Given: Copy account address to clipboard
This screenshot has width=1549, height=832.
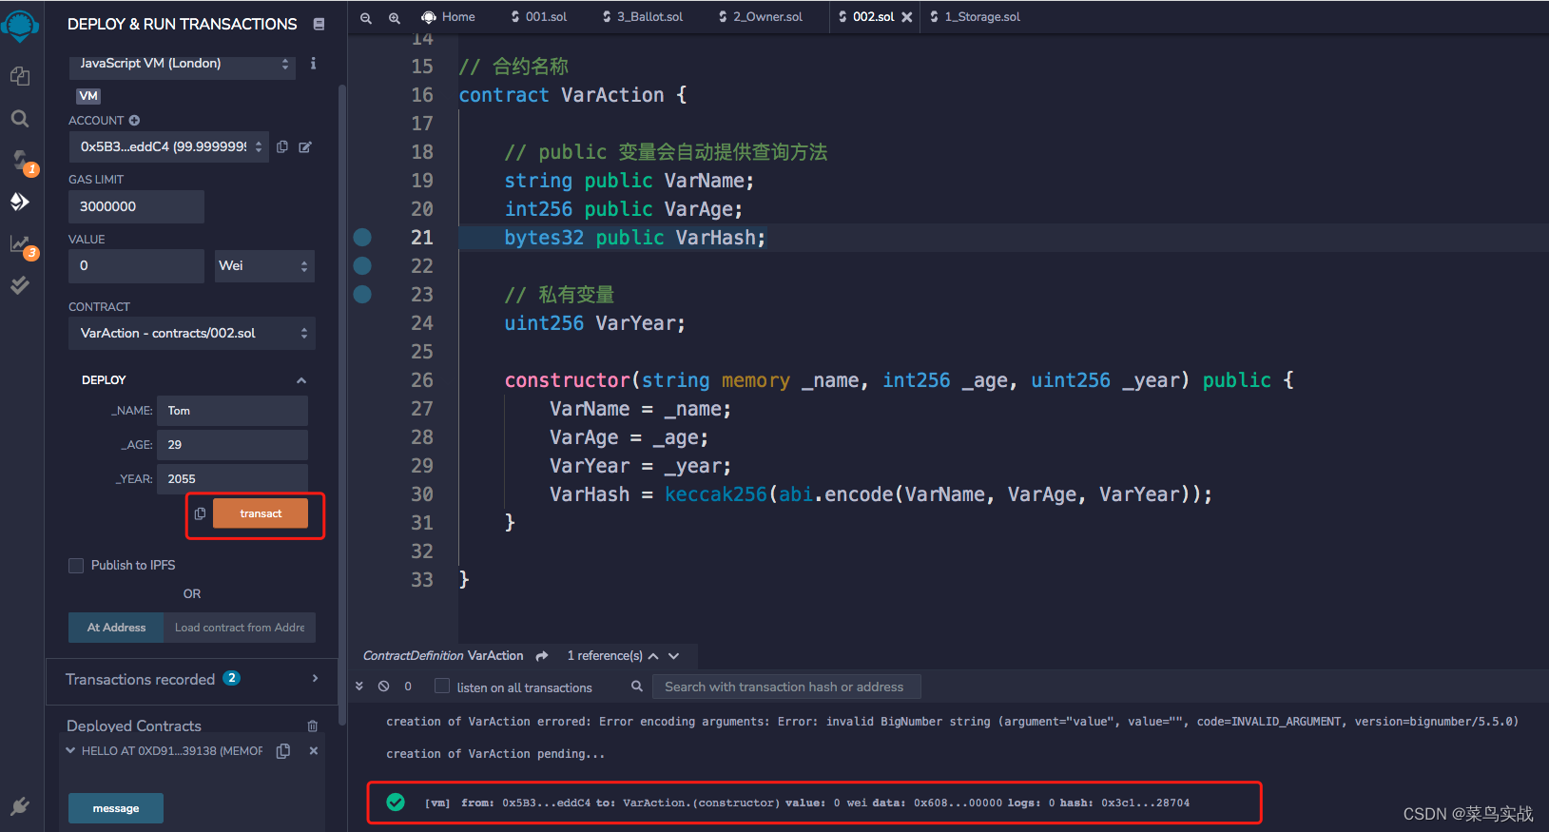Looking at the screenshot, I should [x=282, y=146].
